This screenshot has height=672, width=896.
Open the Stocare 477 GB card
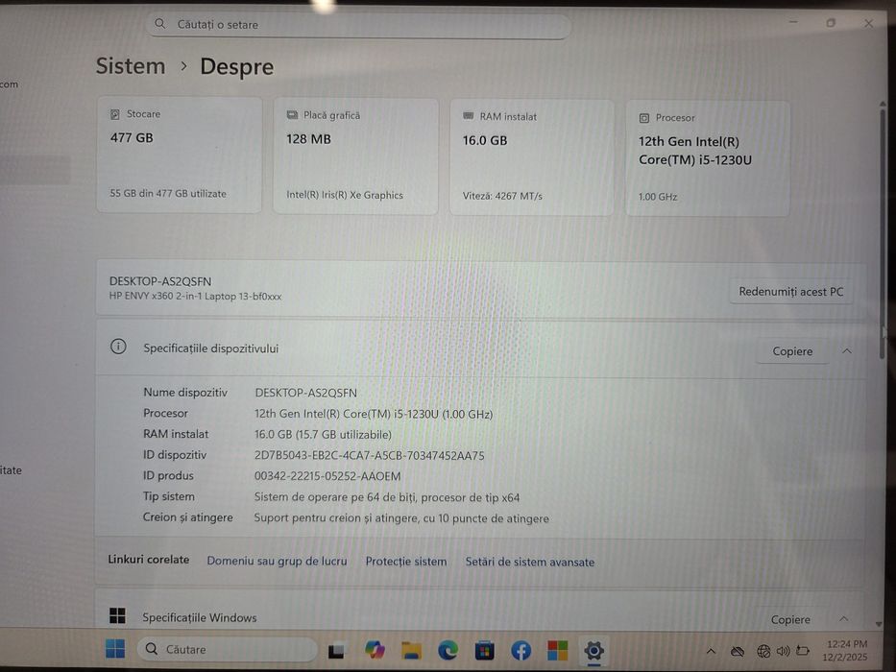tap(180, 155)
